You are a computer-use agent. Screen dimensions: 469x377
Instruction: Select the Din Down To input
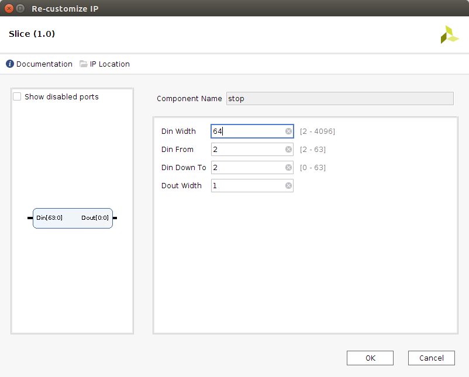[248, 168]
